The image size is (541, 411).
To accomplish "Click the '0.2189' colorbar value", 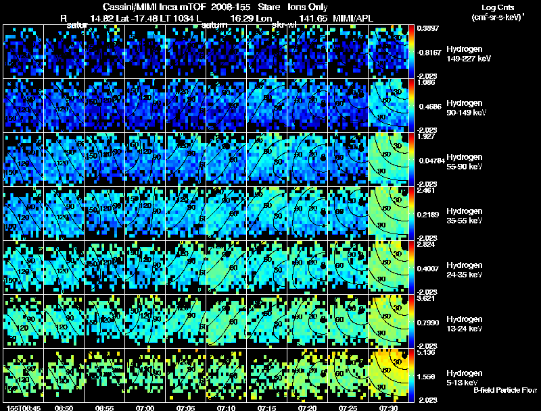I will point(429,215).
